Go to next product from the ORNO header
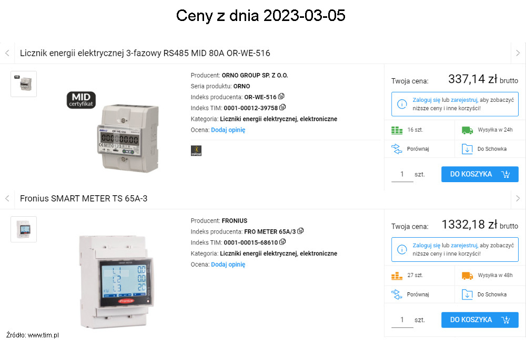Image resolution: width=526 pixels, height=350 pixels. coord(518,53)
